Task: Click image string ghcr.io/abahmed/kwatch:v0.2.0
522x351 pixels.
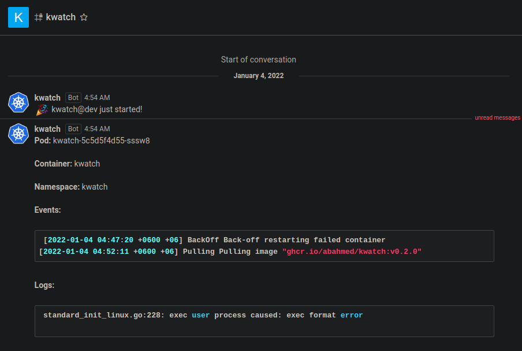Action: coord(352,252)
